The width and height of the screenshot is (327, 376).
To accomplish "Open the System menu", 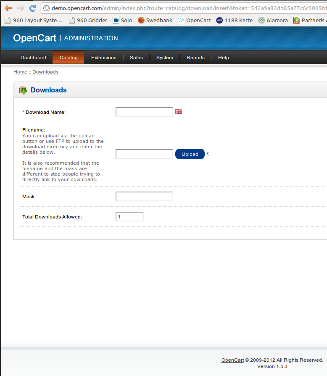I will [x=165, y=58].
